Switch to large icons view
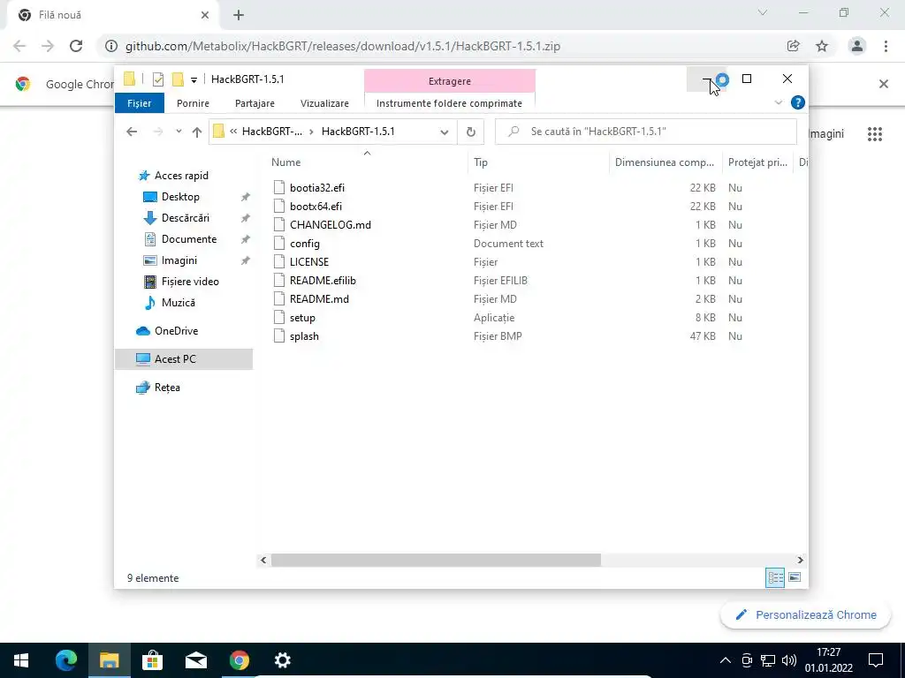 pyautogui.click(x=795, y=577)
